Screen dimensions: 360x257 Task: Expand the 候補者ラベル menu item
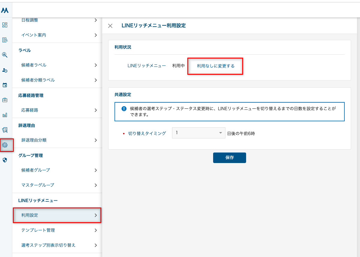pyautogui.click(x=57, y=65)
